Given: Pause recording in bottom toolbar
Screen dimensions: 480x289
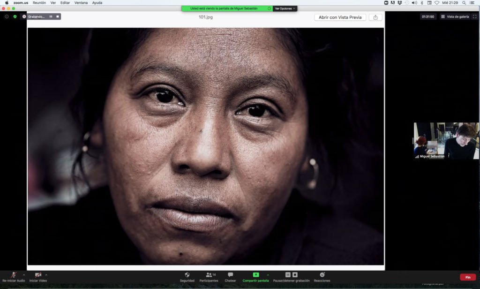Looking at the screenshot, I should click(x=288, y=275).
